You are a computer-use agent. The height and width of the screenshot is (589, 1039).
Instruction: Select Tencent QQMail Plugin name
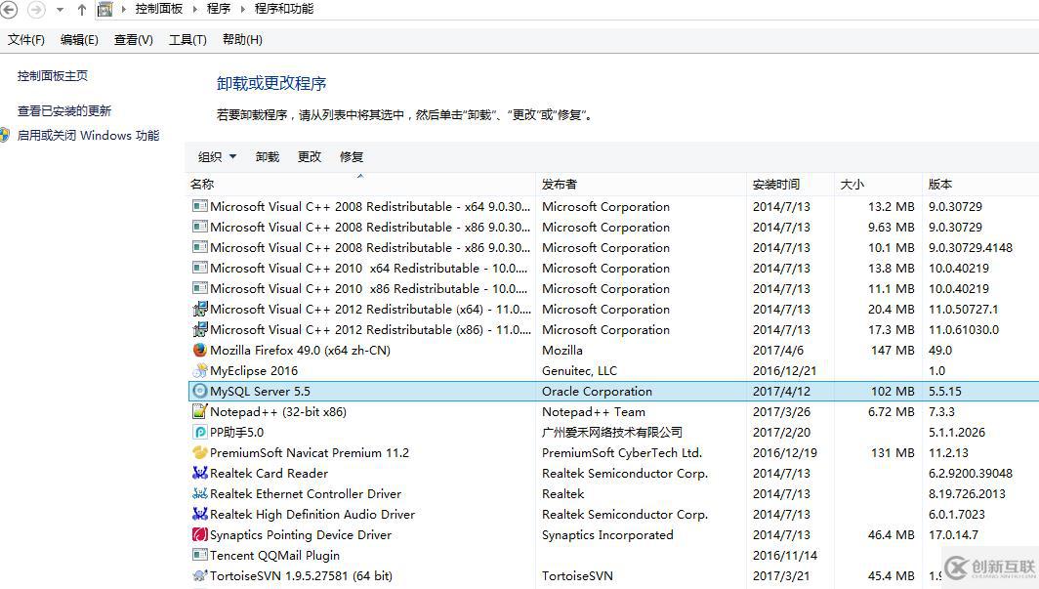275,555
